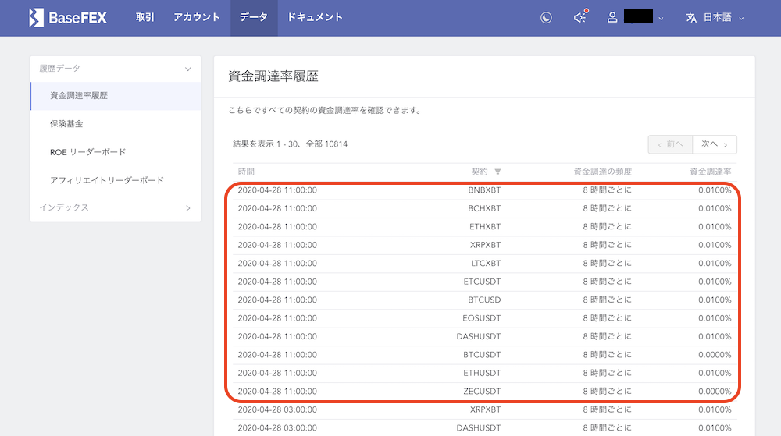This screenshot has height=436, width=781.
Task: Click the BaseFEX logo
Action: [x=67, y=17]
